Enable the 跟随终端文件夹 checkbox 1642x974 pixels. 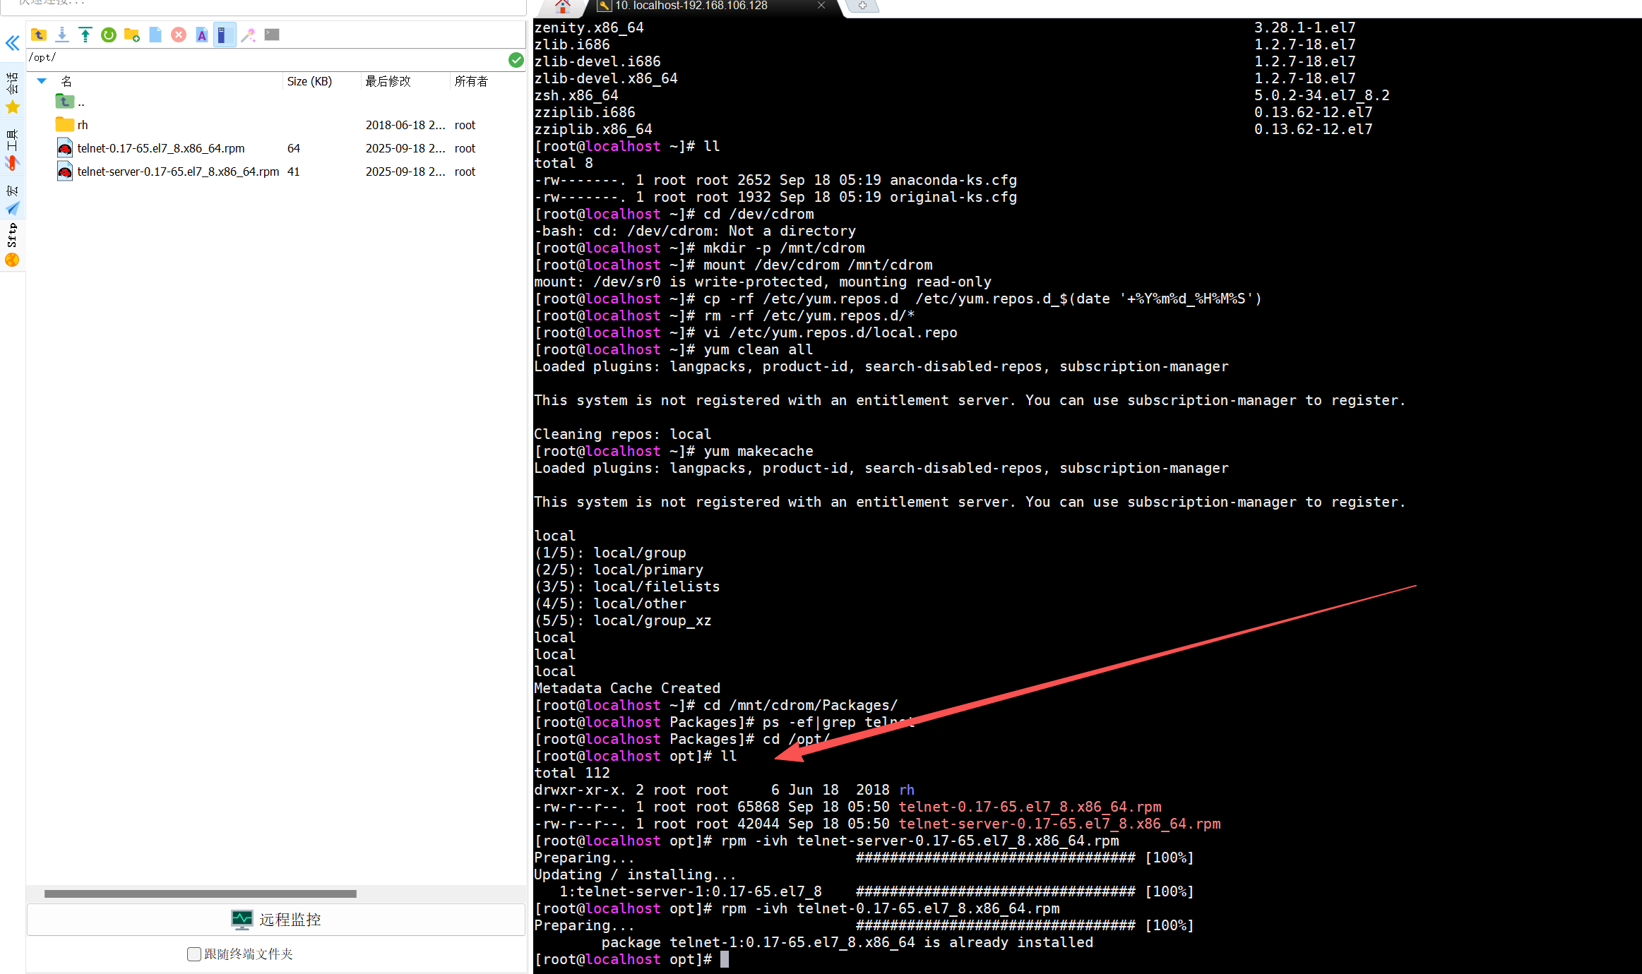click(x=194, y=954)
